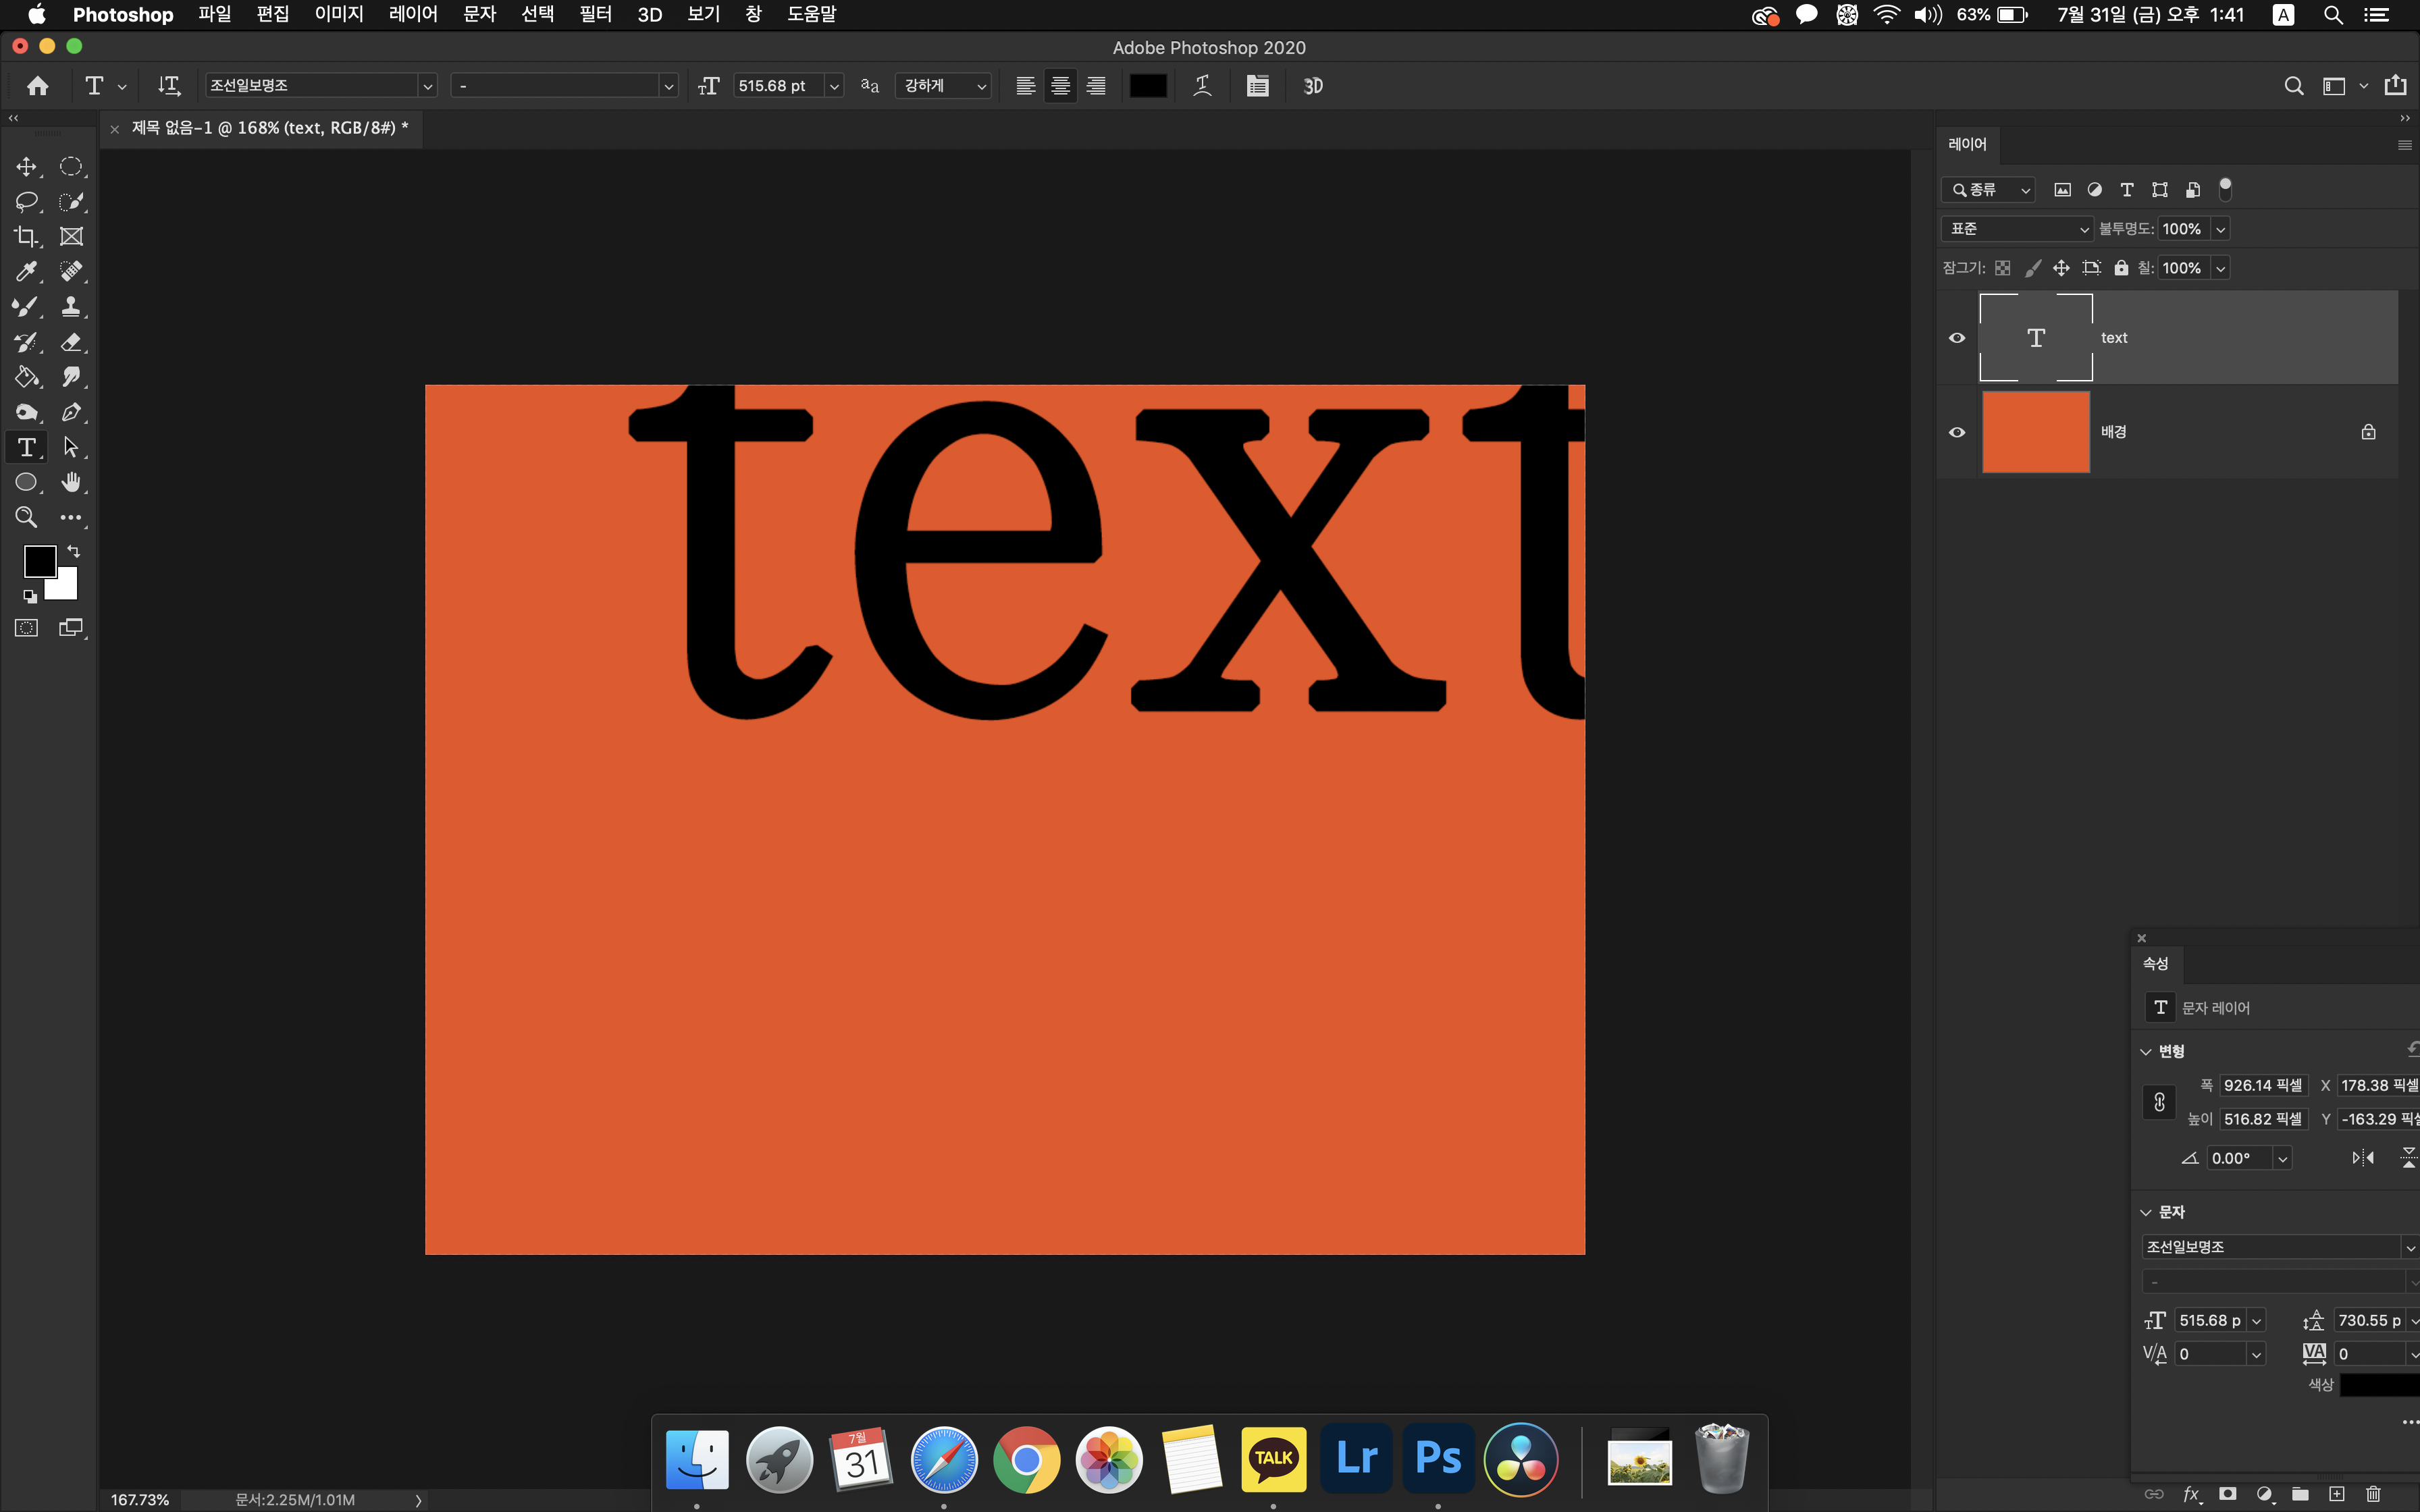Select the Eyedropper tool
The height and width of the screenshot is (1512, 2420).
point(26,272)
